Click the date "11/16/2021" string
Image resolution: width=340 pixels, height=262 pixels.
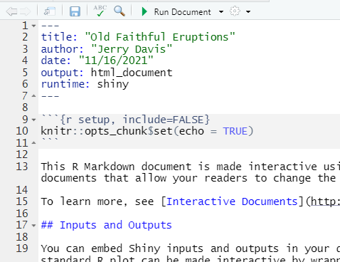click(116, 61)
